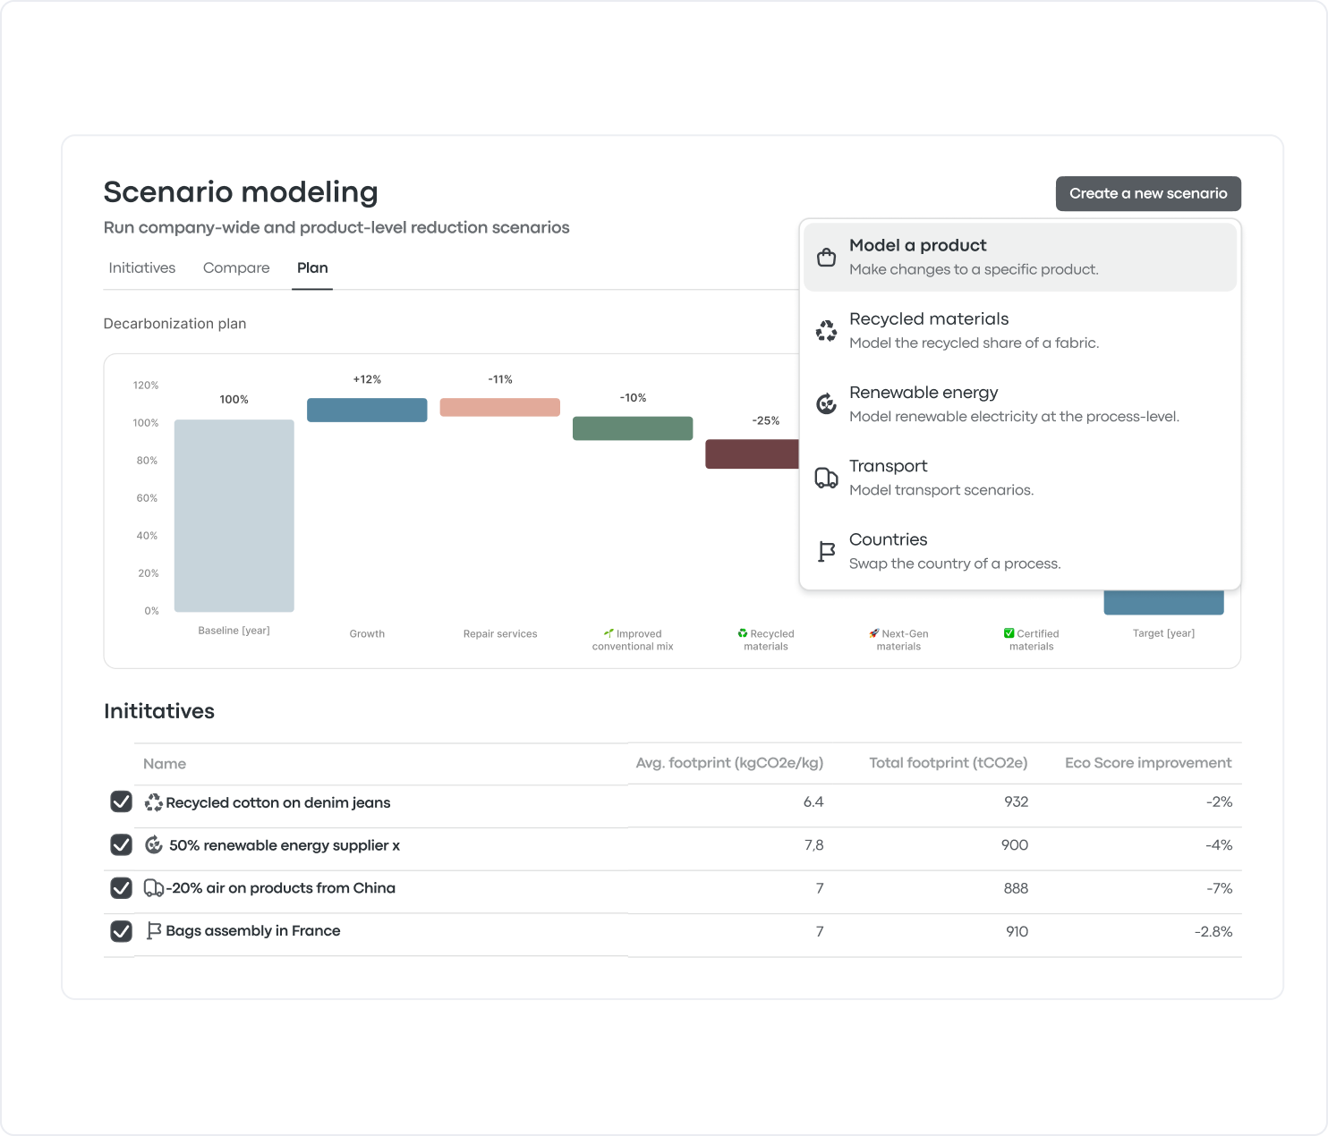The image size is (1328, 1136).
Task: Click truck icon in the air products row
Action: pos(154,888)
